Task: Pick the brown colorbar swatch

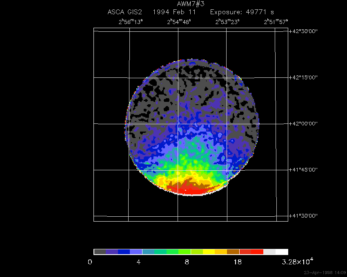Action: point(233,252)
